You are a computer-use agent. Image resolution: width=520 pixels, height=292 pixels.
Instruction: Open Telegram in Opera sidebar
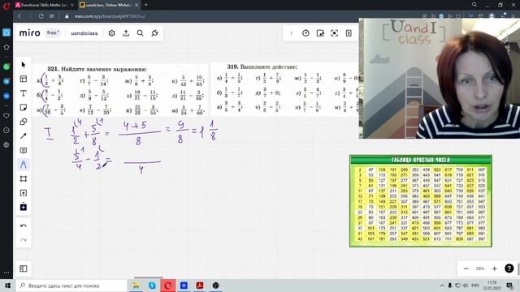tap(6, 81)
